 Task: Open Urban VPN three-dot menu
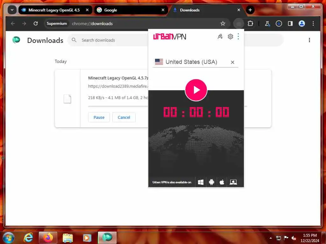pyautogui.click(x=238, y=37)
